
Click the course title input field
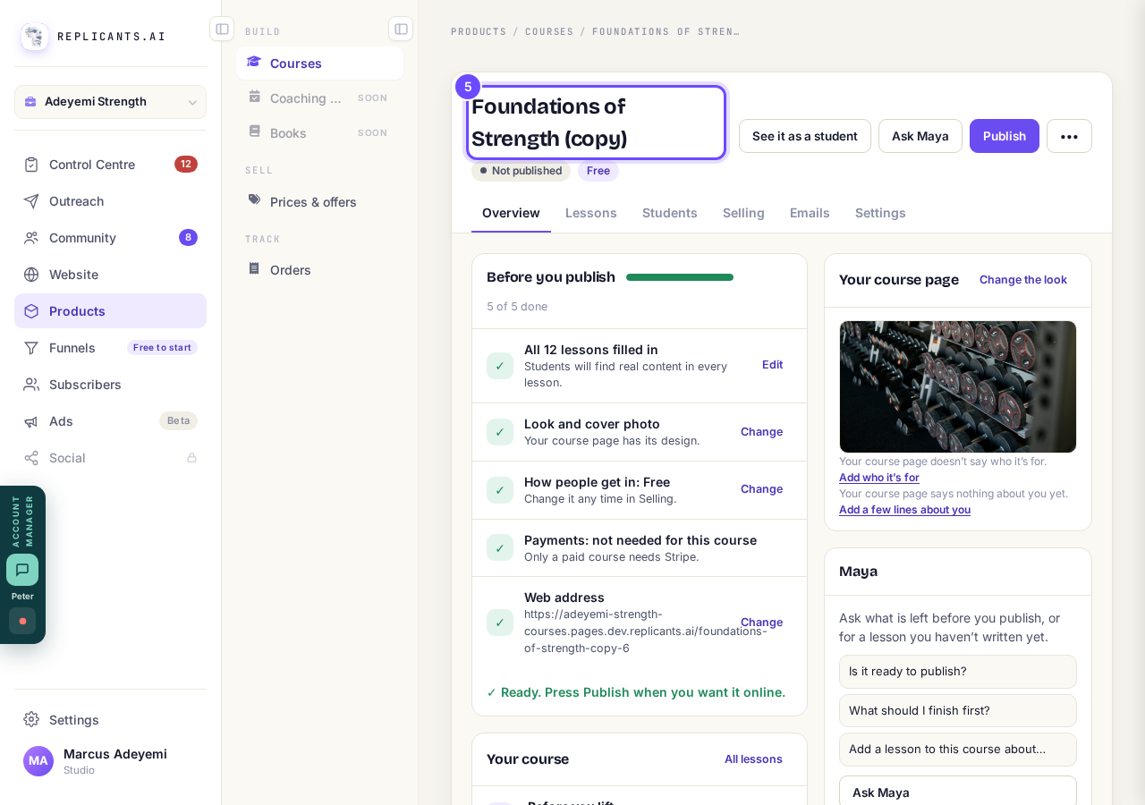click(596, 123)
